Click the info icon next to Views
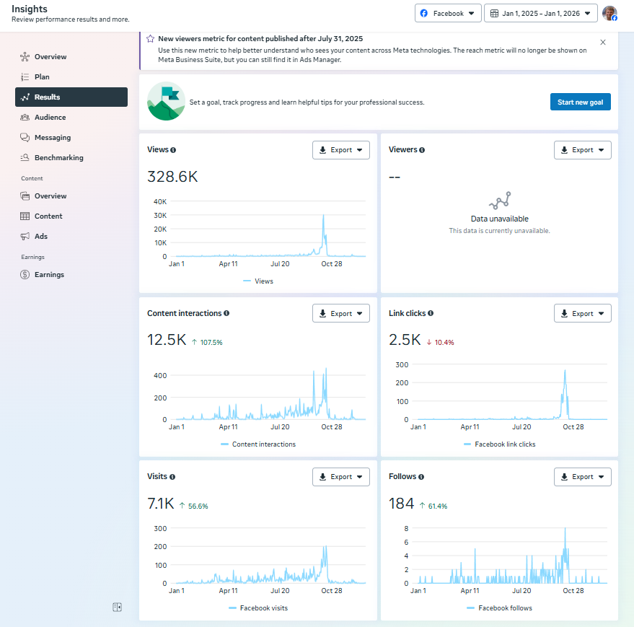This screenshot has height=627, width=634. coord(173,150)
